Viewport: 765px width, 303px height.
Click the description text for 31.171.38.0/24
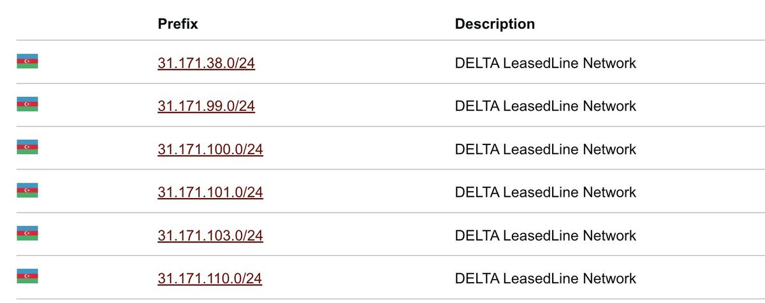(545, 63)
